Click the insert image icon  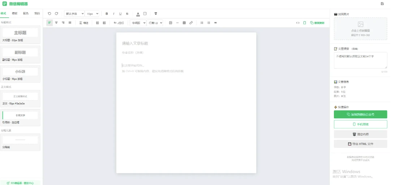[171, 23]
